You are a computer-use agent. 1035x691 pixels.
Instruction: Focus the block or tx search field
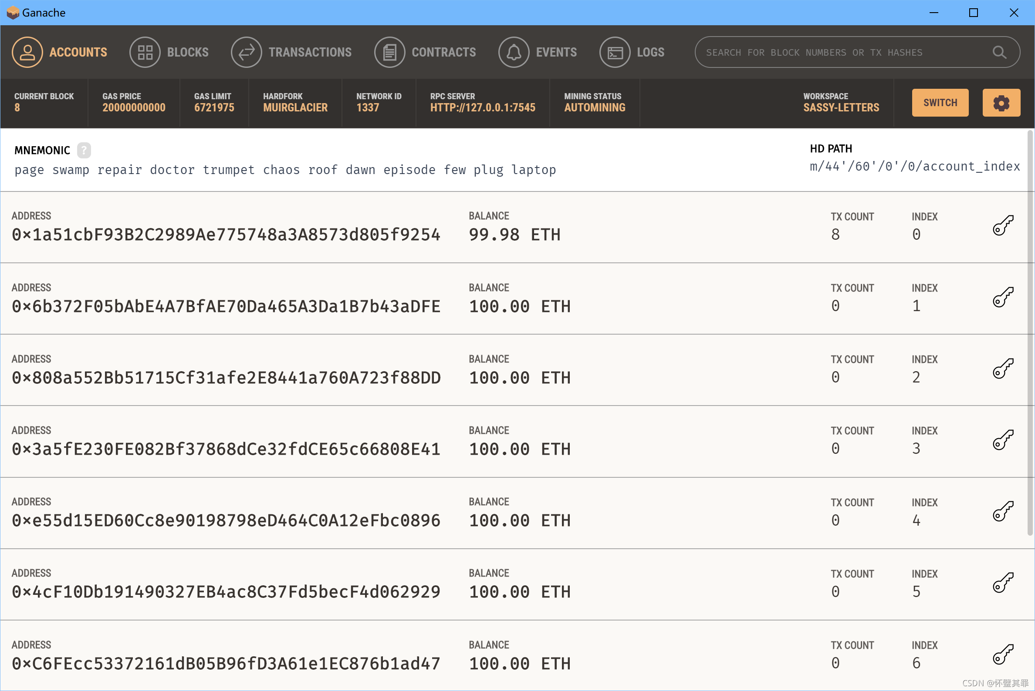[838, 53]
